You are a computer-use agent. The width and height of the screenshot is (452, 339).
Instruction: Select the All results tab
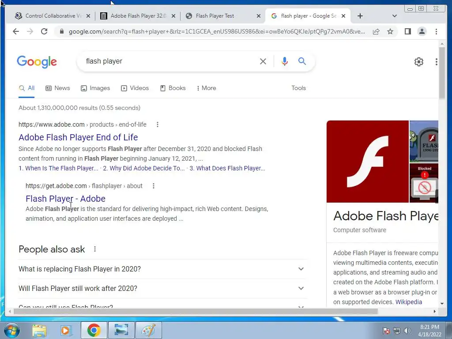pos(26,88)
